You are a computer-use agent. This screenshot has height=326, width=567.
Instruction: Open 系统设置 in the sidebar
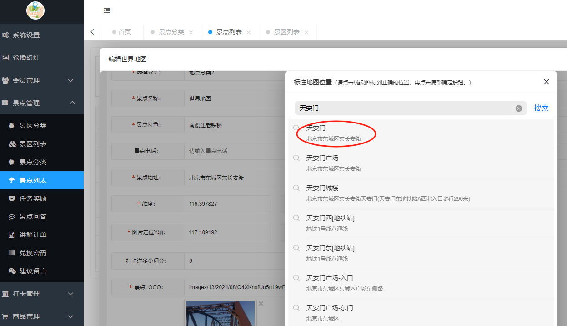tap(26, 35)
